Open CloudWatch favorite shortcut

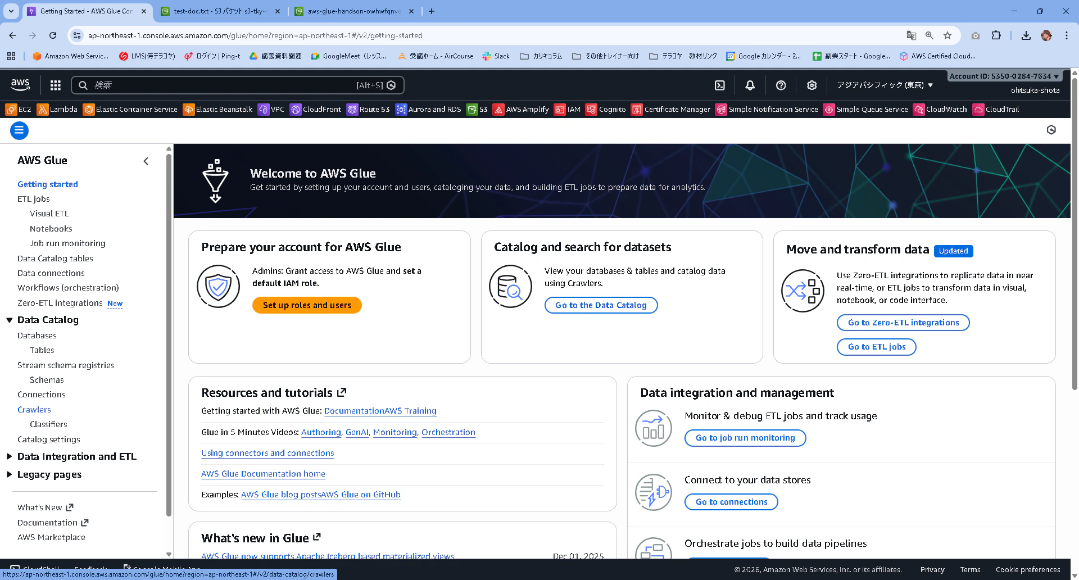pos(940,109)
